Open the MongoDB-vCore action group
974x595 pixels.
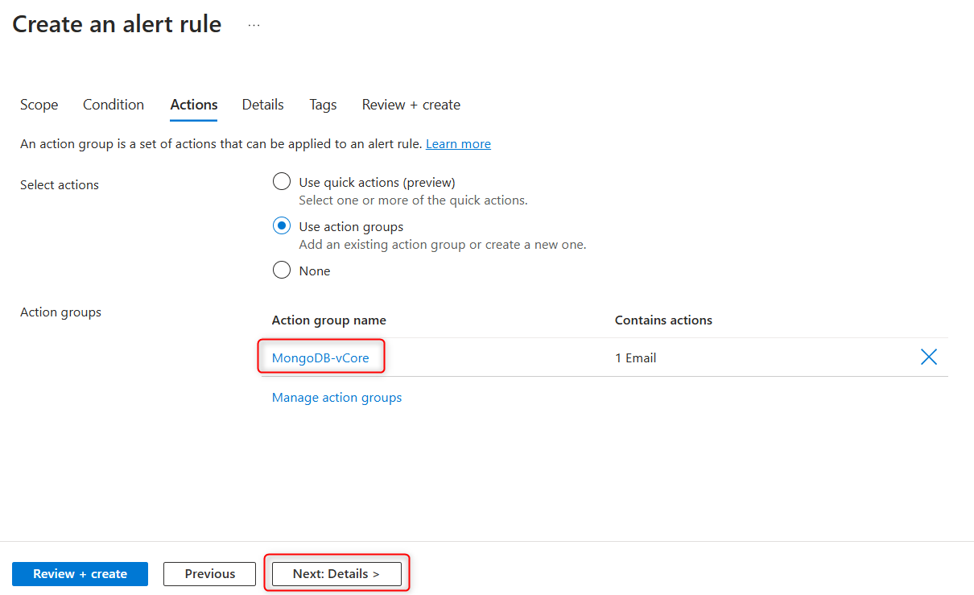coord(320,356)
